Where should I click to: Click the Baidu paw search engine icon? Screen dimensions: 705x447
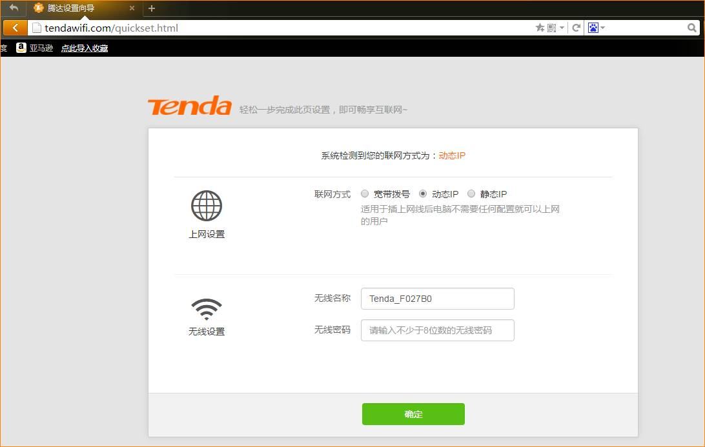point(593,28)
